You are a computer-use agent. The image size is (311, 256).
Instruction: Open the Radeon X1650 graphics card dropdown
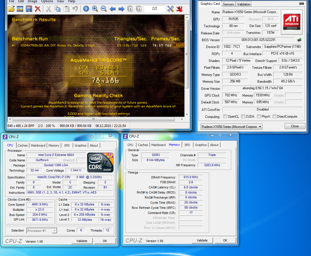[231, 126]
